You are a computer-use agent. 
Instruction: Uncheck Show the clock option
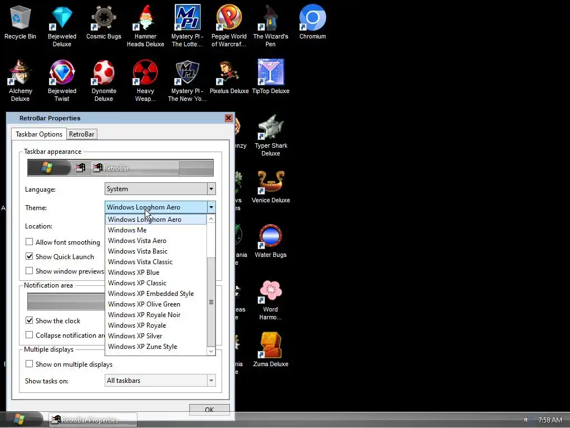click(30, 320)
